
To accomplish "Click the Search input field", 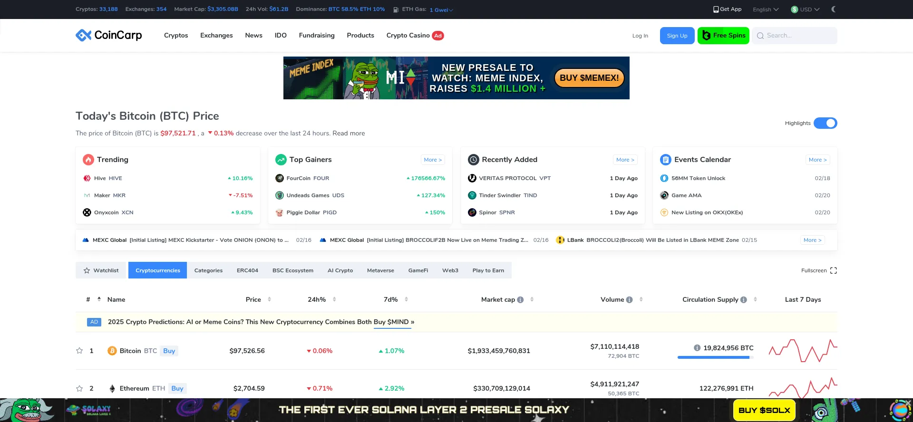I will pos(795,36).
